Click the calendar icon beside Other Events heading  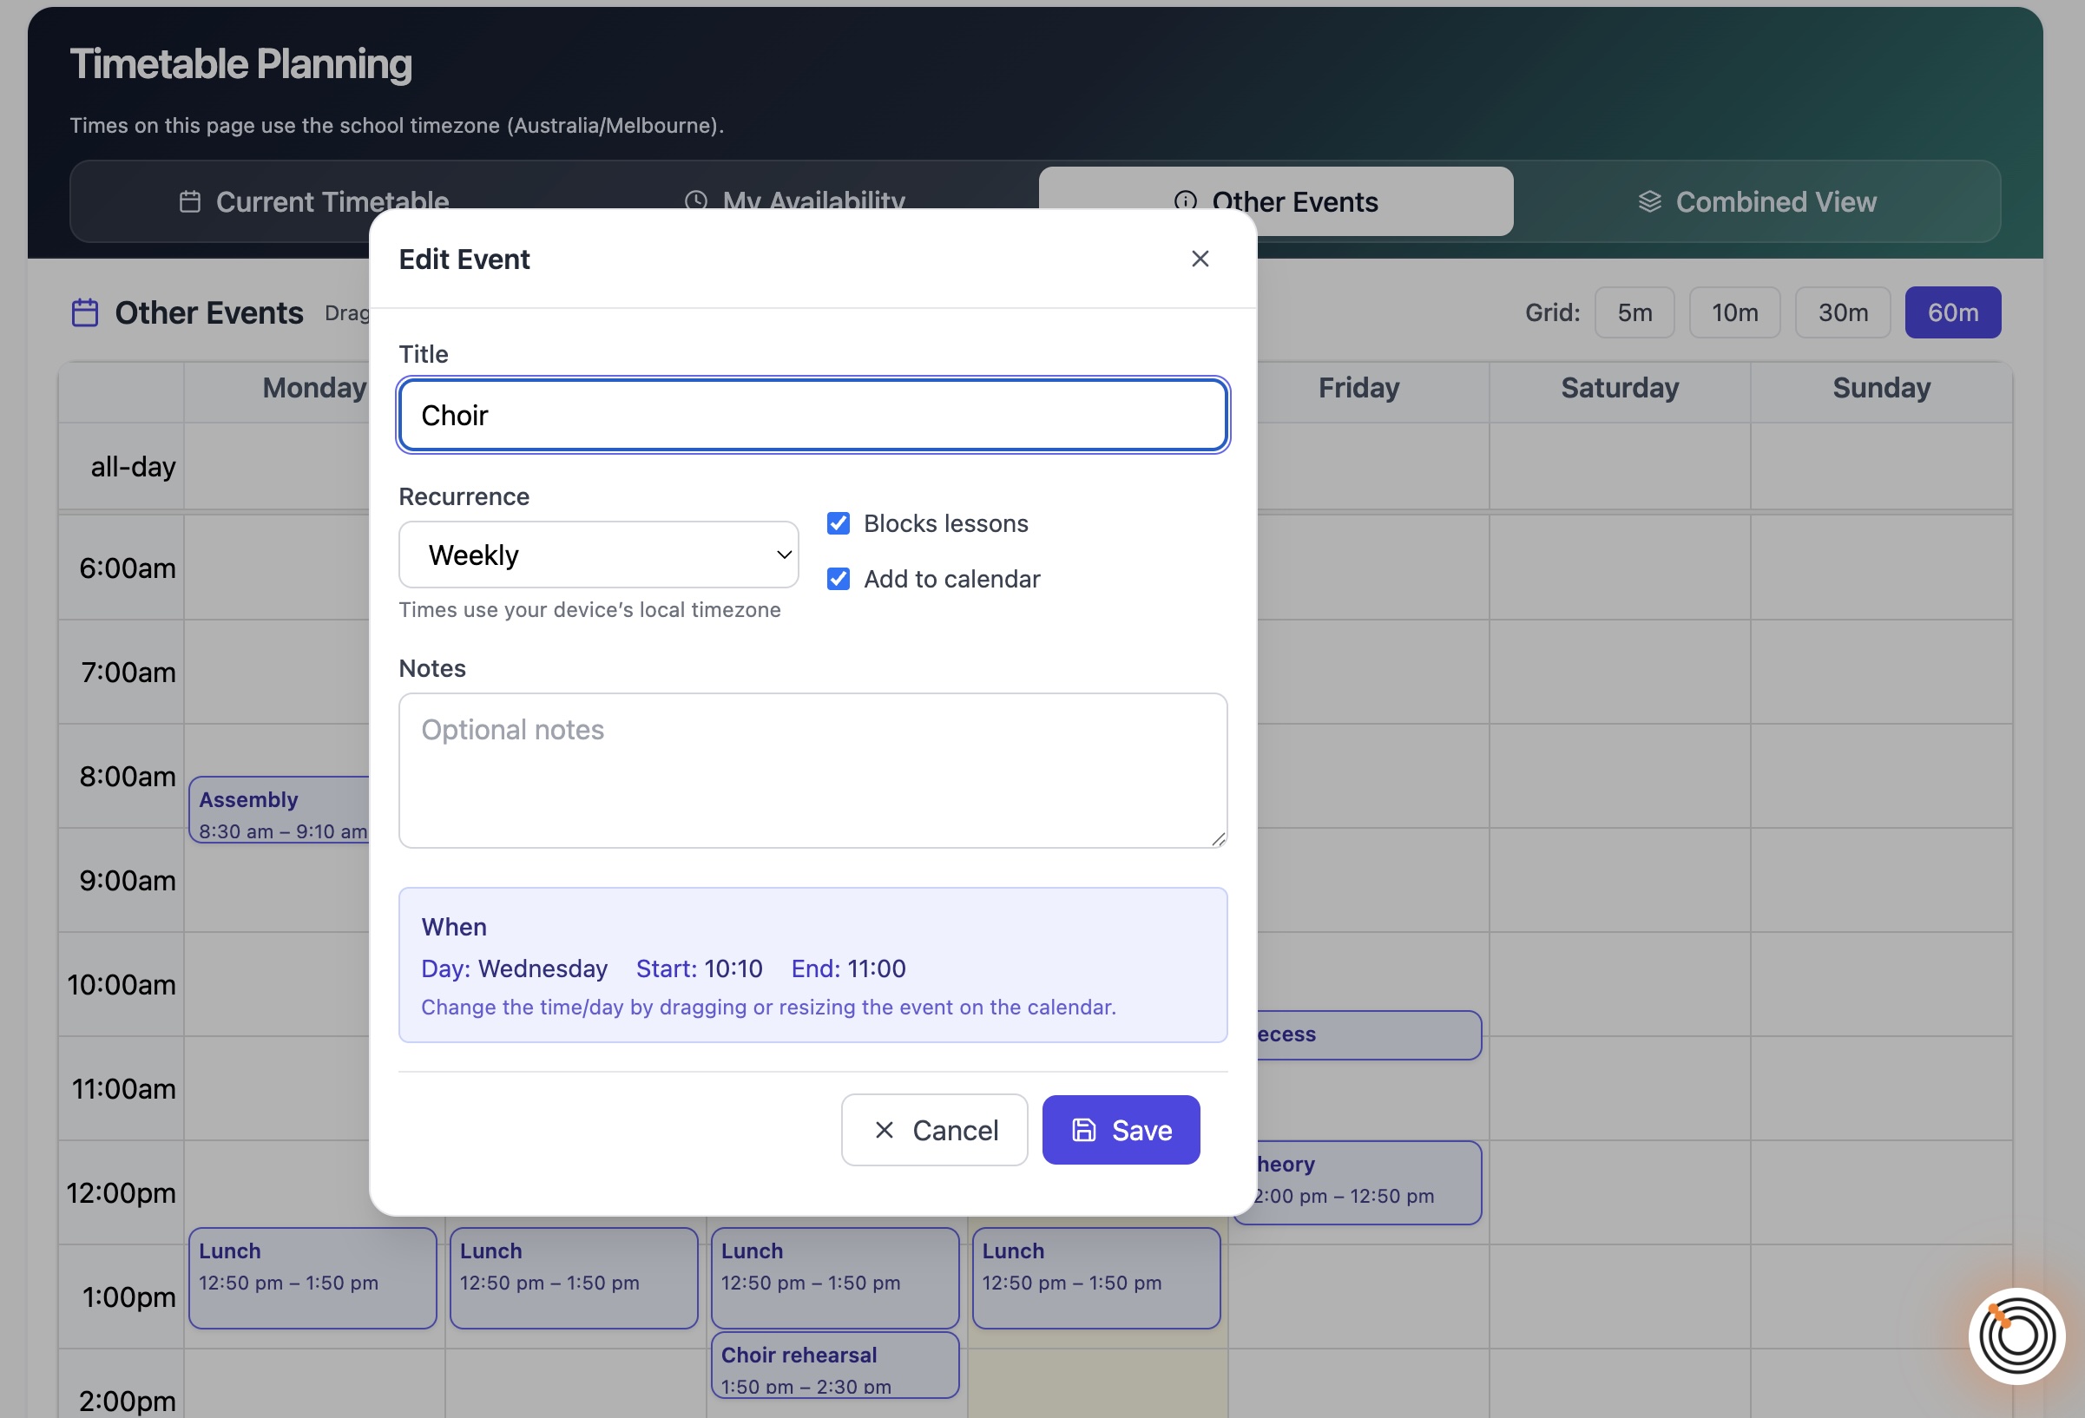[84, 313]
